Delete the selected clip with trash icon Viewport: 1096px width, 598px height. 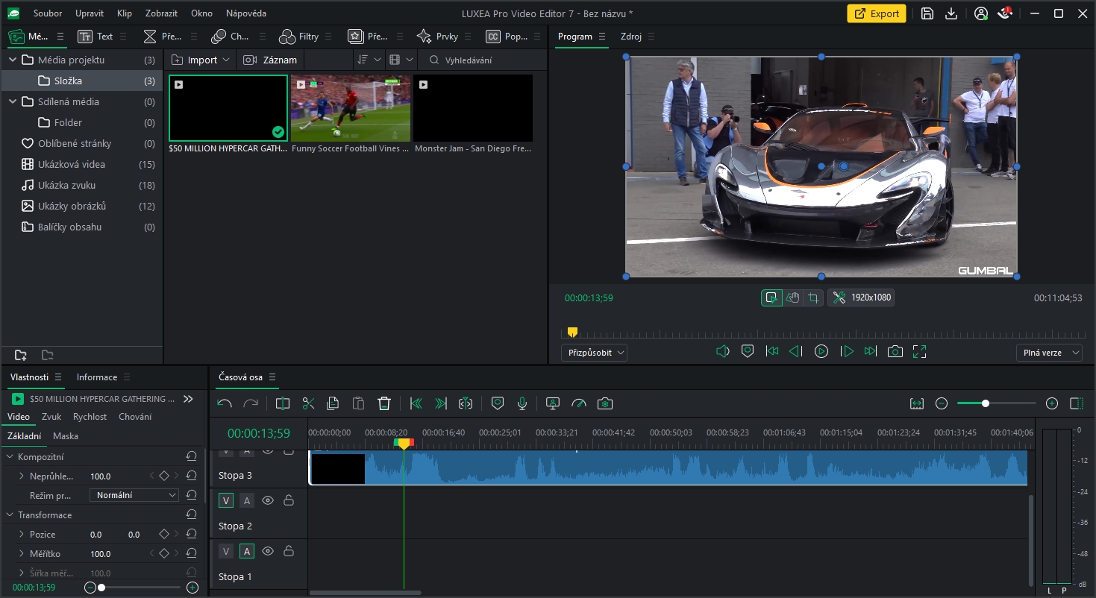click(384, 403)
